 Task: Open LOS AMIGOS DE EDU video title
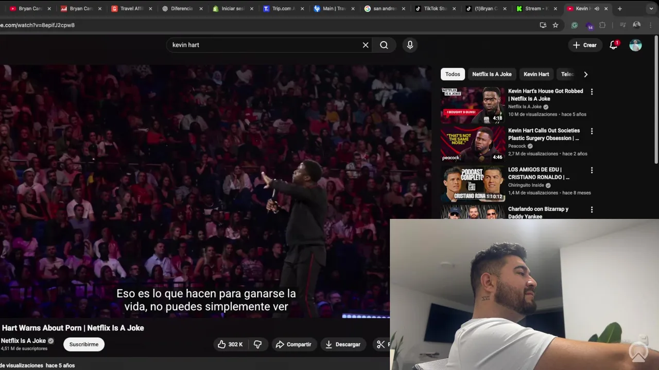pos(539,174)
